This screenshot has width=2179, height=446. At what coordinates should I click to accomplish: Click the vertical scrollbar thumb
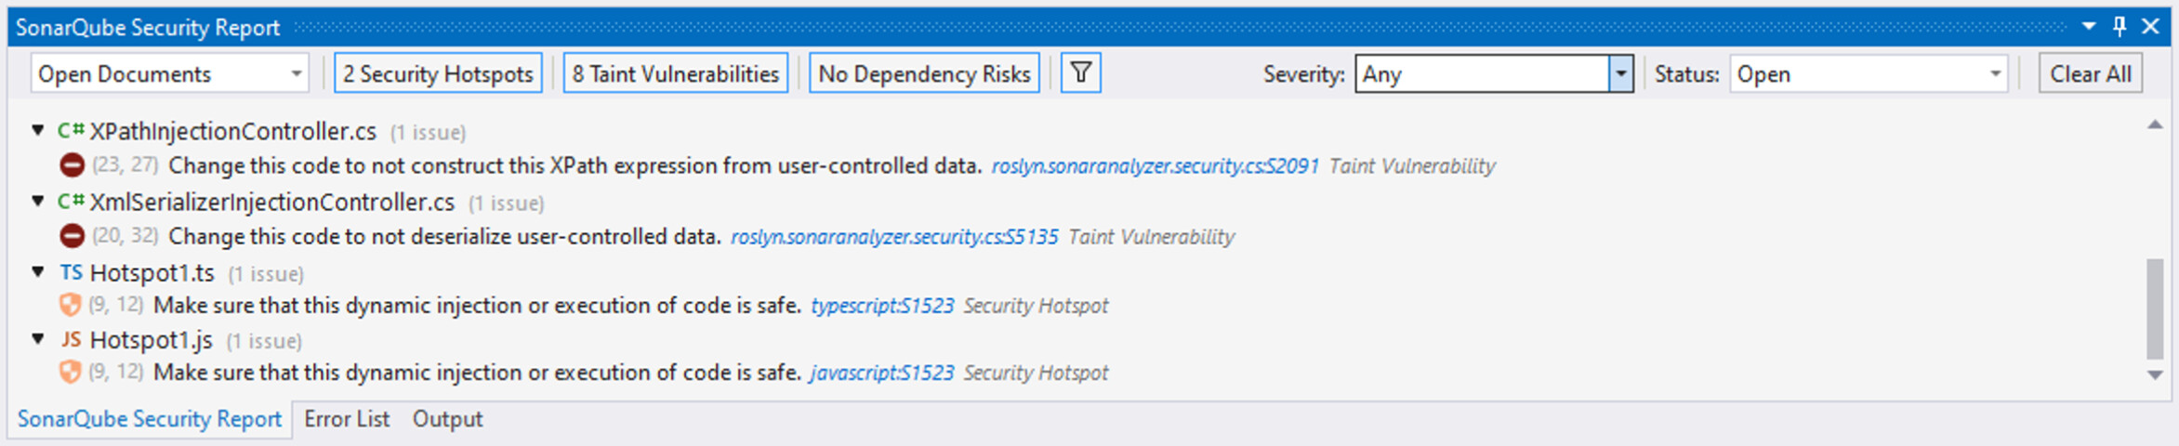[2155, 308]
